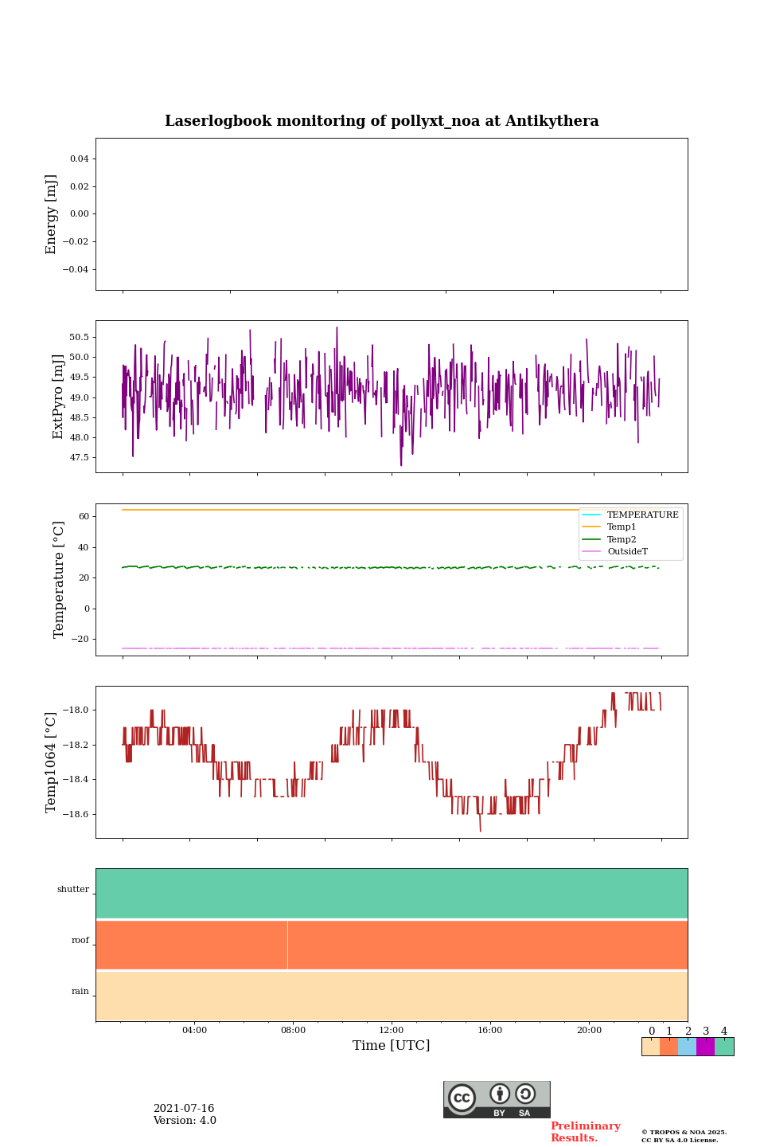The image size is (764, 1147).
Task: Click the Temp2 legend entry
Action: pos(610,539)
